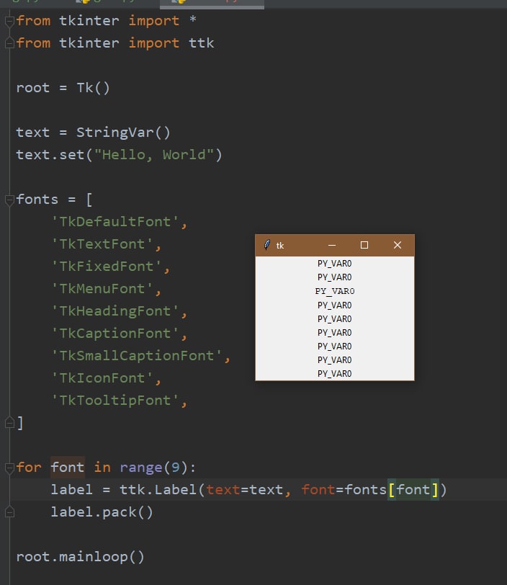Image resolution: width=507 pixels, height=585 pixels.
Task: Click the asterisk in first import line
Action: [193, 19]
